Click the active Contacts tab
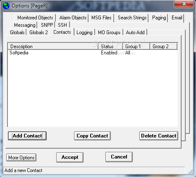 tap(62, 32)
